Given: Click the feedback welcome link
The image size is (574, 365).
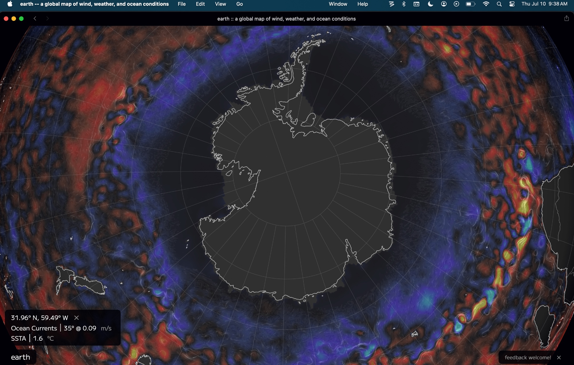Looking at the screenshot, I should click(528, 358).
